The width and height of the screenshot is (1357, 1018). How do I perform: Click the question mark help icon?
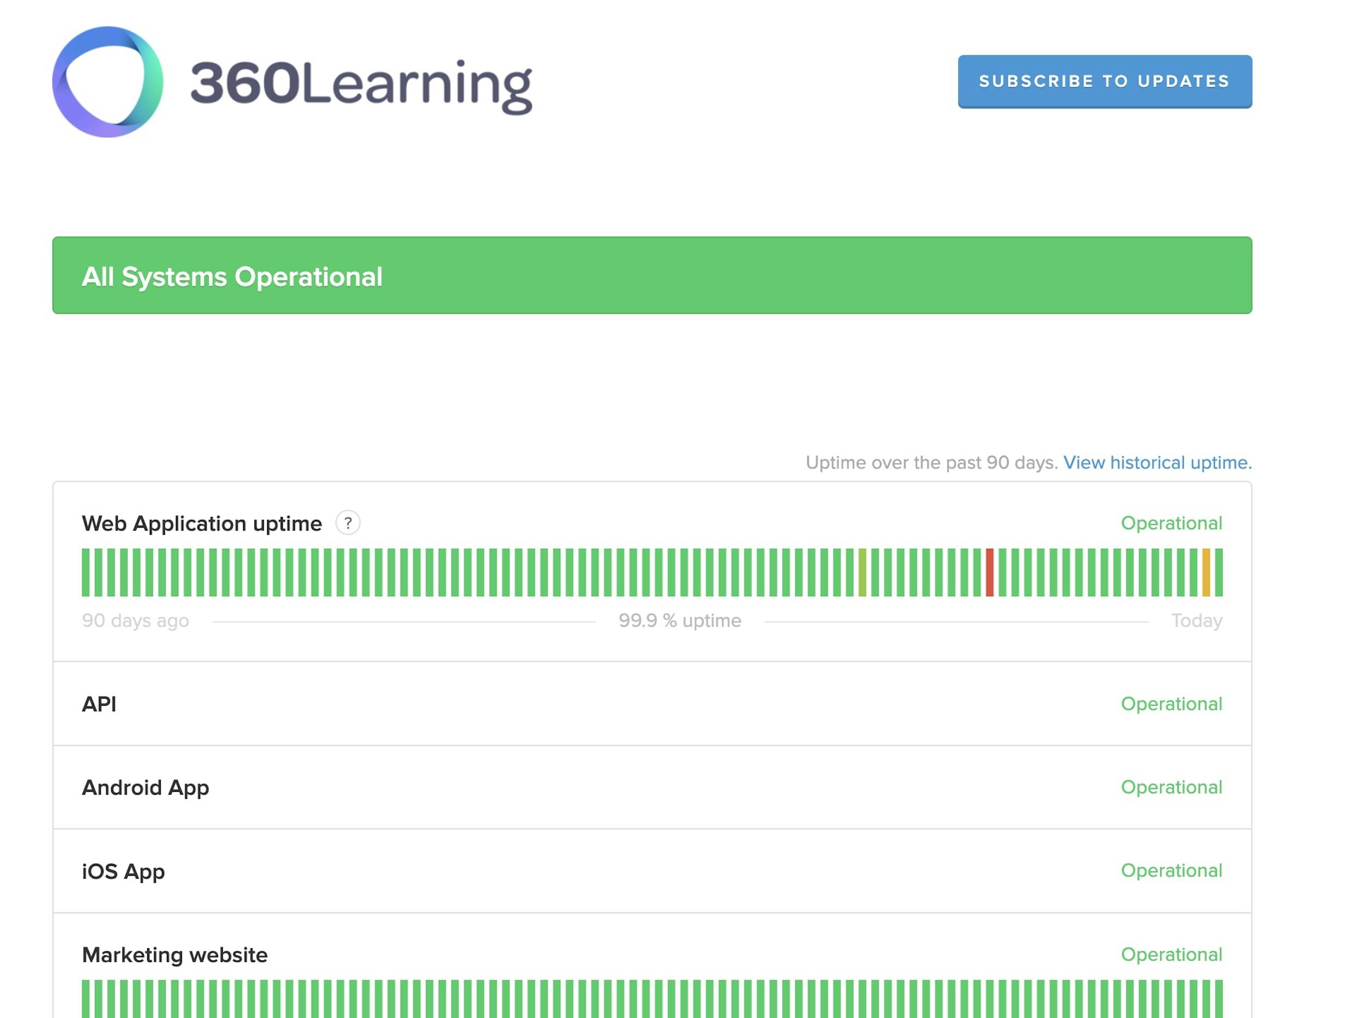tap(348, 523)
